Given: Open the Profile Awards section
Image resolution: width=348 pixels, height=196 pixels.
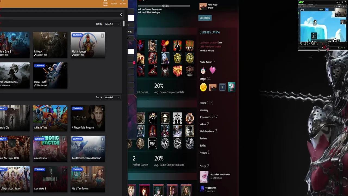Looking at the screenshot, I should point(207,62).
